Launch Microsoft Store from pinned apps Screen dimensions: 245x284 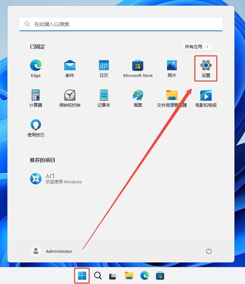tap(138, 68)
